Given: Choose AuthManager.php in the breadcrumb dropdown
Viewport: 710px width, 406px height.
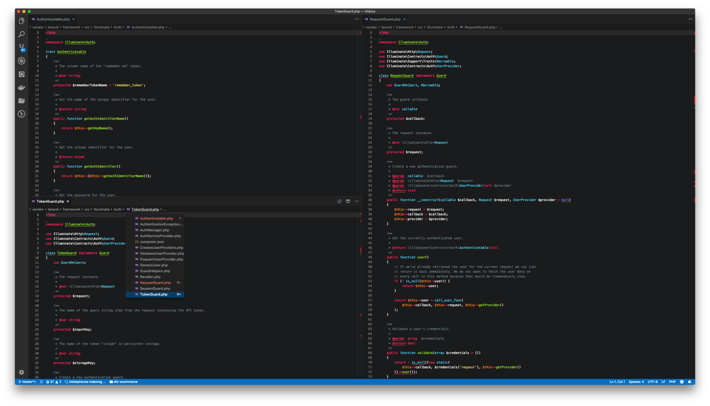Looking at the screenshot, I should 154,230.
